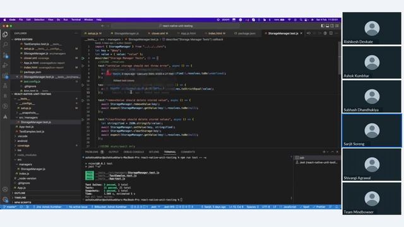Open the Explorer view in the activity bar

point(5,34)
